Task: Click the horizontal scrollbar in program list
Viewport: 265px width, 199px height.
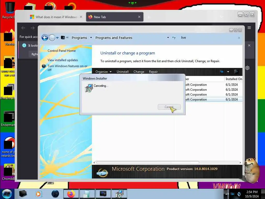Action: (148, 163)
